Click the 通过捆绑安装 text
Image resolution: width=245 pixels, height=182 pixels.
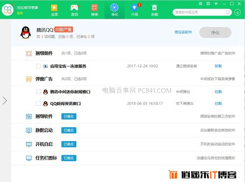point(186,66)
